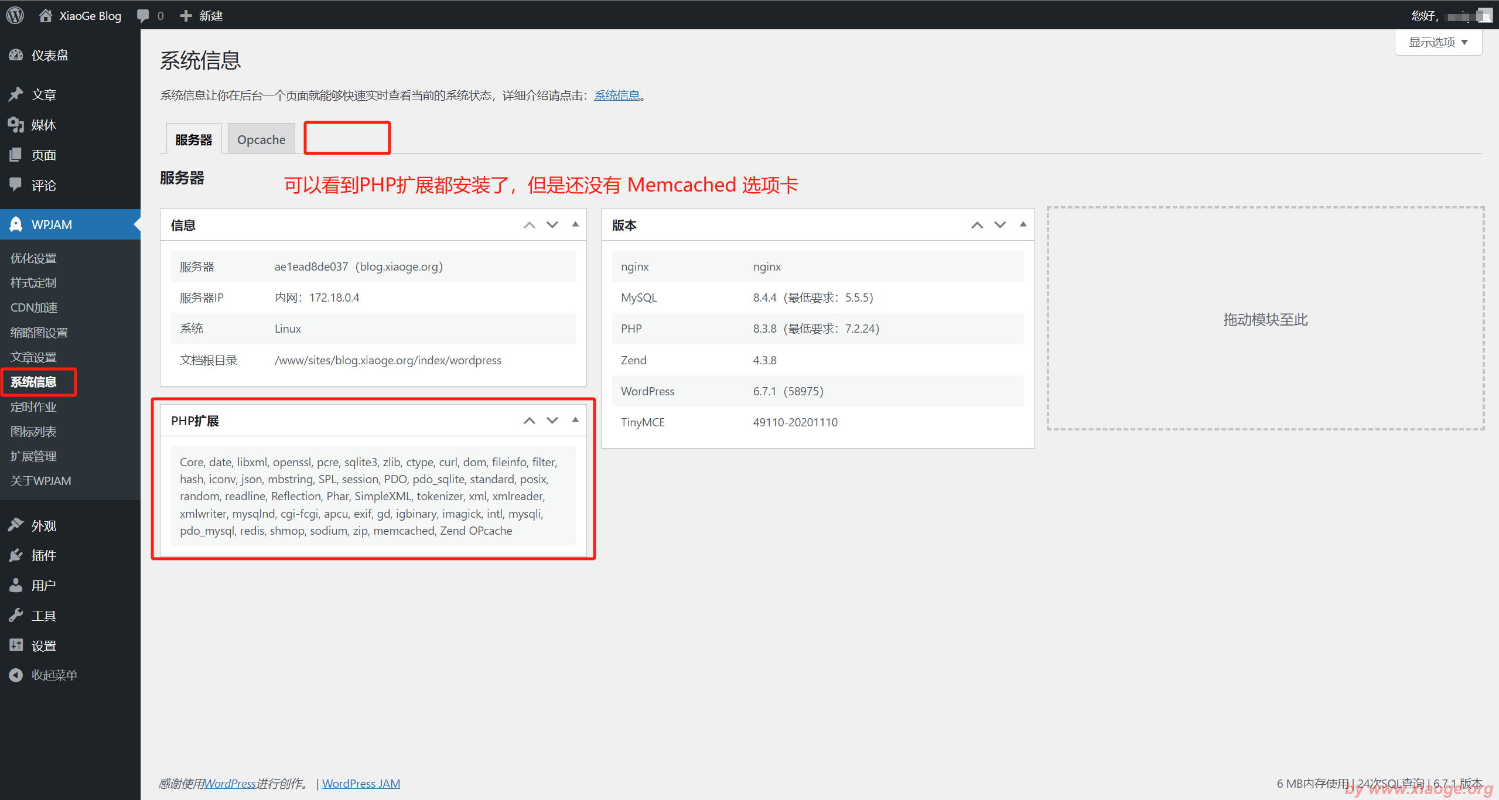
Task: Move the PHP扩展 panel up
Action: tap(529, 420)
